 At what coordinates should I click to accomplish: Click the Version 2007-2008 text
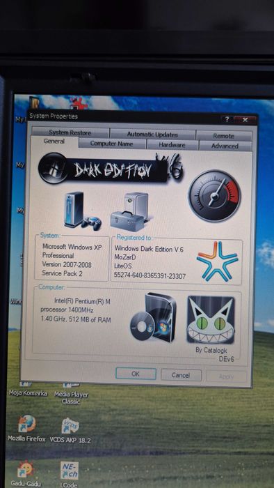[67, 264]
